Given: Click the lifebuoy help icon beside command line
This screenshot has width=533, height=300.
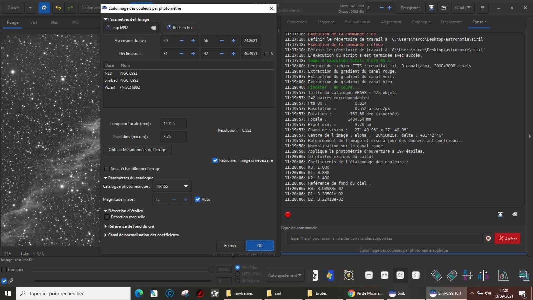Looking at the screenshot, I should coord(488,238).
